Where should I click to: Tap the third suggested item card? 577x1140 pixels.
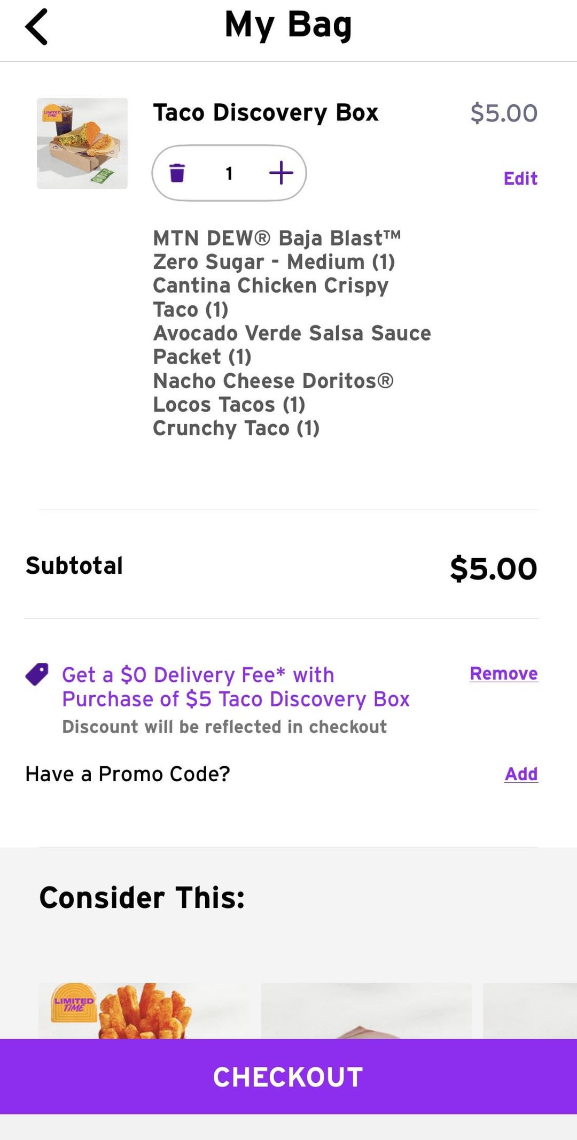point(529,1012)
